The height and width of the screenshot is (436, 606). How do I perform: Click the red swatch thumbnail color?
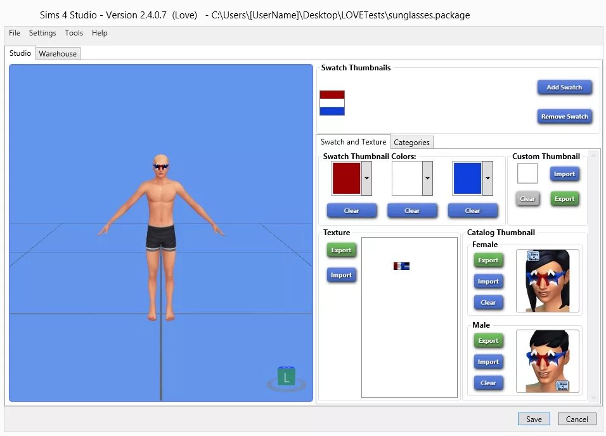[x=346, y=178]
